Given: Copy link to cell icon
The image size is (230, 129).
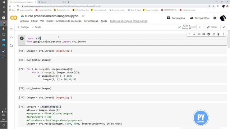Looking at the screenshot, I should click(199, 34).
